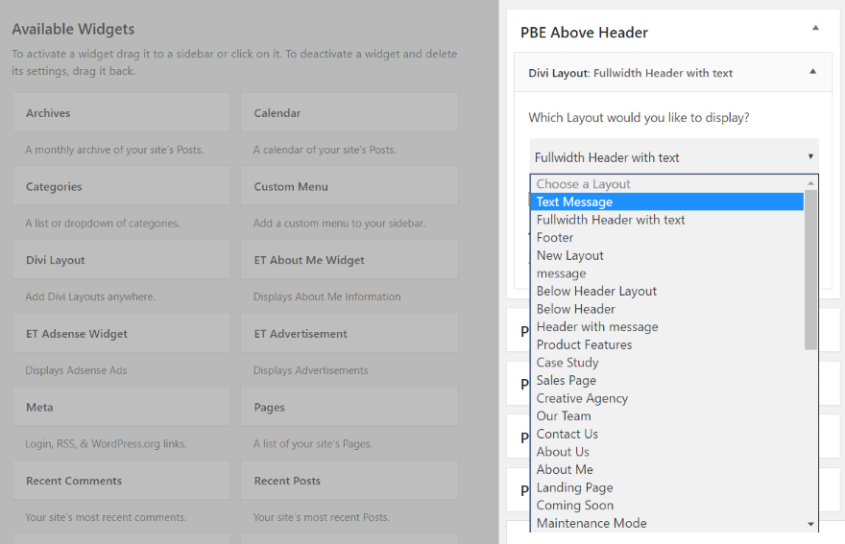The width and height of the screenshot is (845, 544).
Task: Click 'Add Divi Layouts anywhere.' description
Action: [x=90, y=296]
